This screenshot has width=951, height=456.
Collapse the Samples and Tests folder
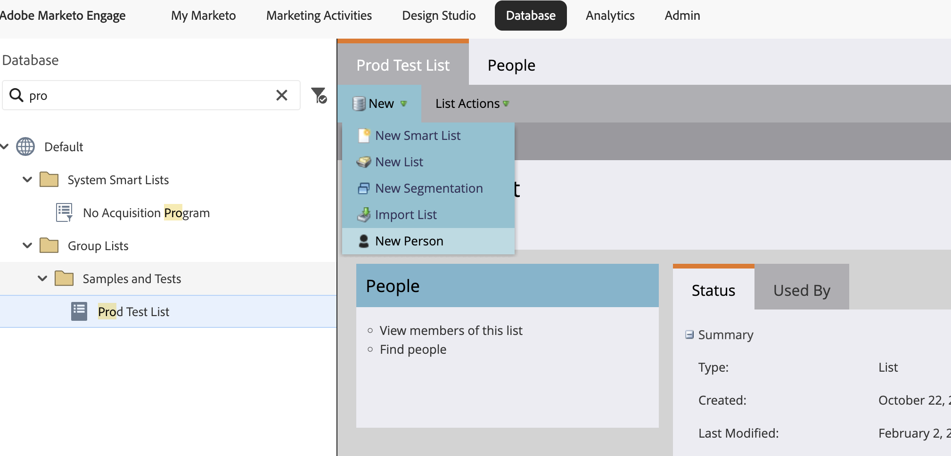42,278
